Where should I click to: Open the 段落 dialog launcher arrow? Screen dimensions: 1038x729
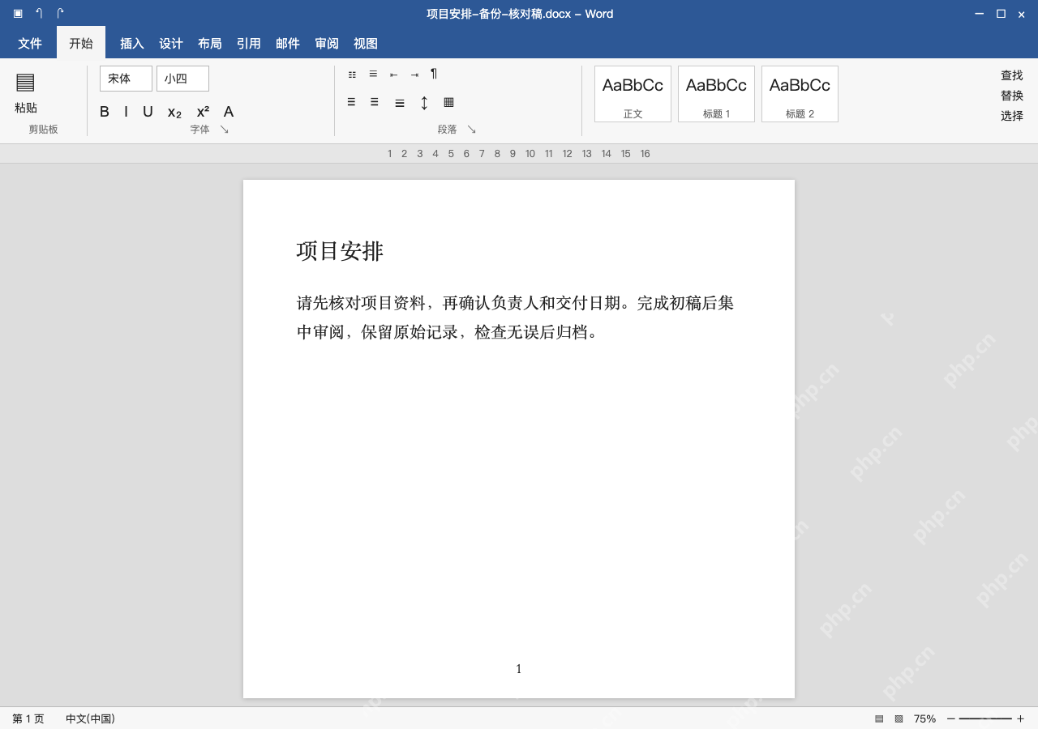click(x=472, y=130)
